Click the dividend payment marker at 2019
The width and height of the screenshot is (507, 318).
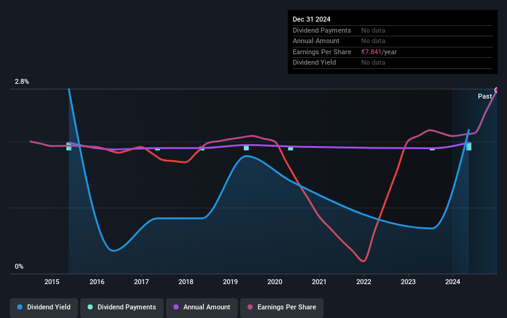[x=246, y=148]
